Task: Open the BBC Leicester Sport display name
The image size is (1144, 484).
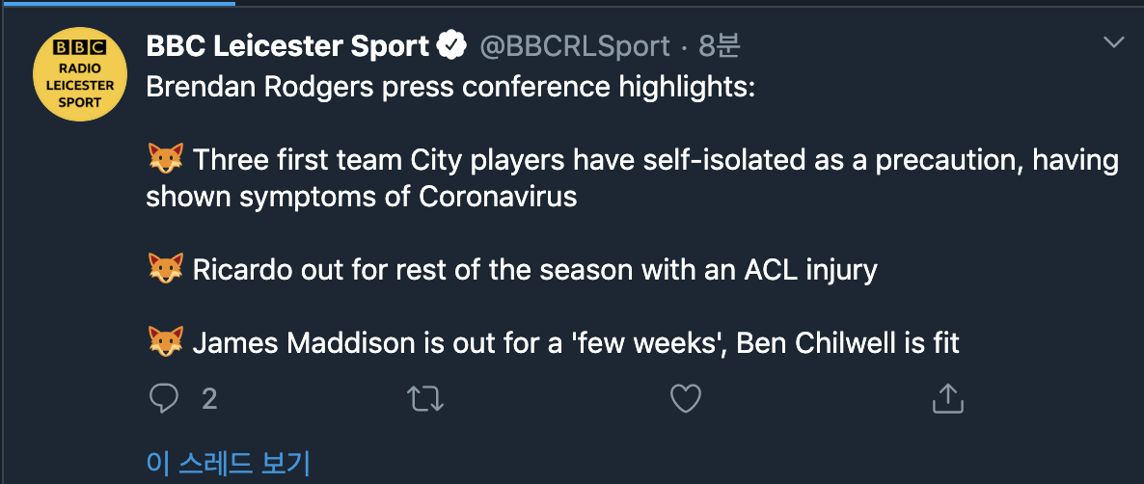Action: [x=286, y=45]
